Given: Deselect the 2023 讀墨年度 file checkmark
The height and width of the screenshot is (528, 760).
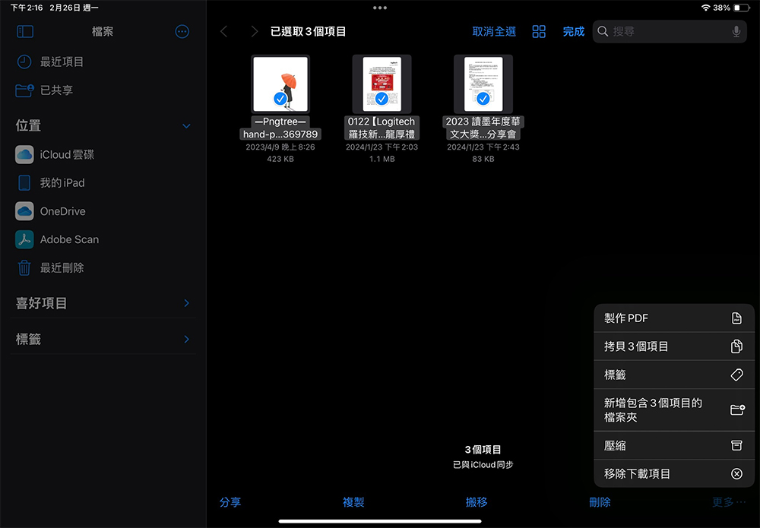Looking at the screenshot, I should coord(483,99).
